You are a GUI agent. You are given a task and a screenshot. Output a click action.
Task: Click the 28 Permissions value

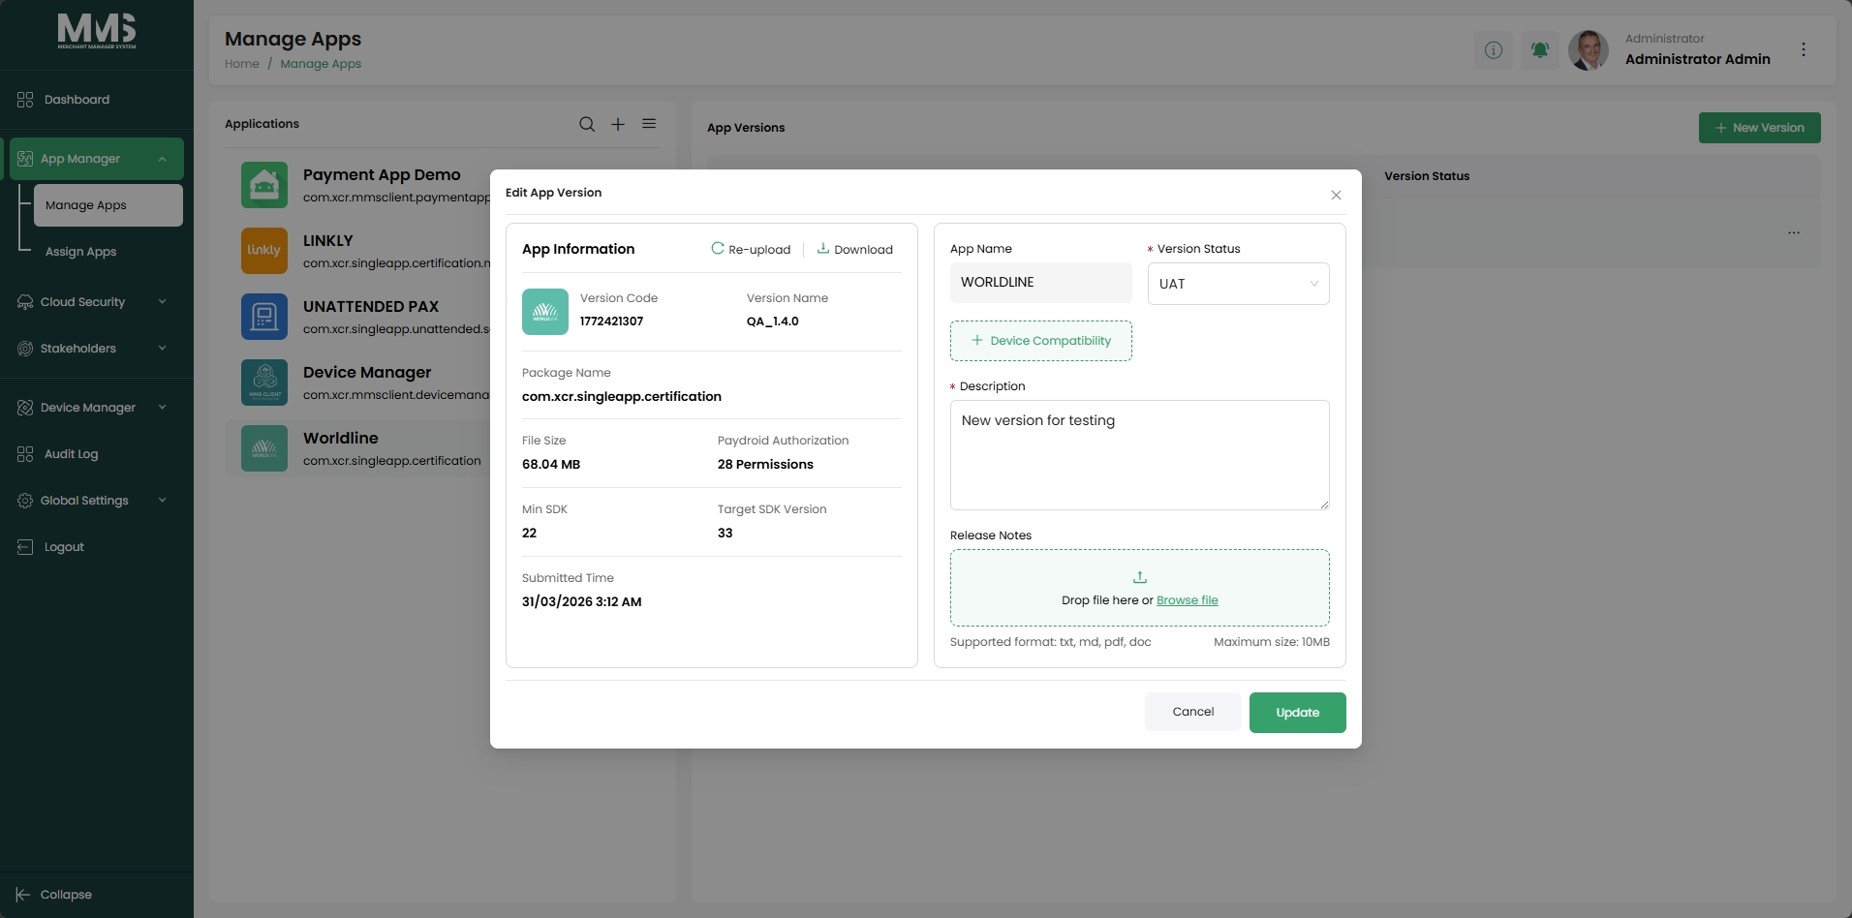coord(765,465)
